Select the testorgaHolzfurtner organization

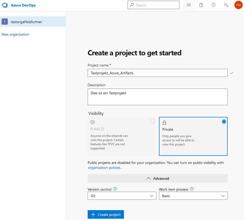[x=26, y=22]
